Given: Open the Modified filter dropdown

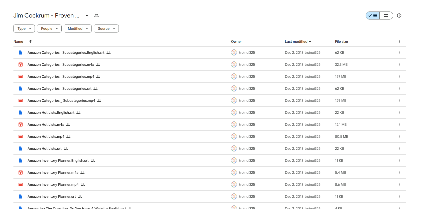Looking at the screenshot, I should coord(78,28).
